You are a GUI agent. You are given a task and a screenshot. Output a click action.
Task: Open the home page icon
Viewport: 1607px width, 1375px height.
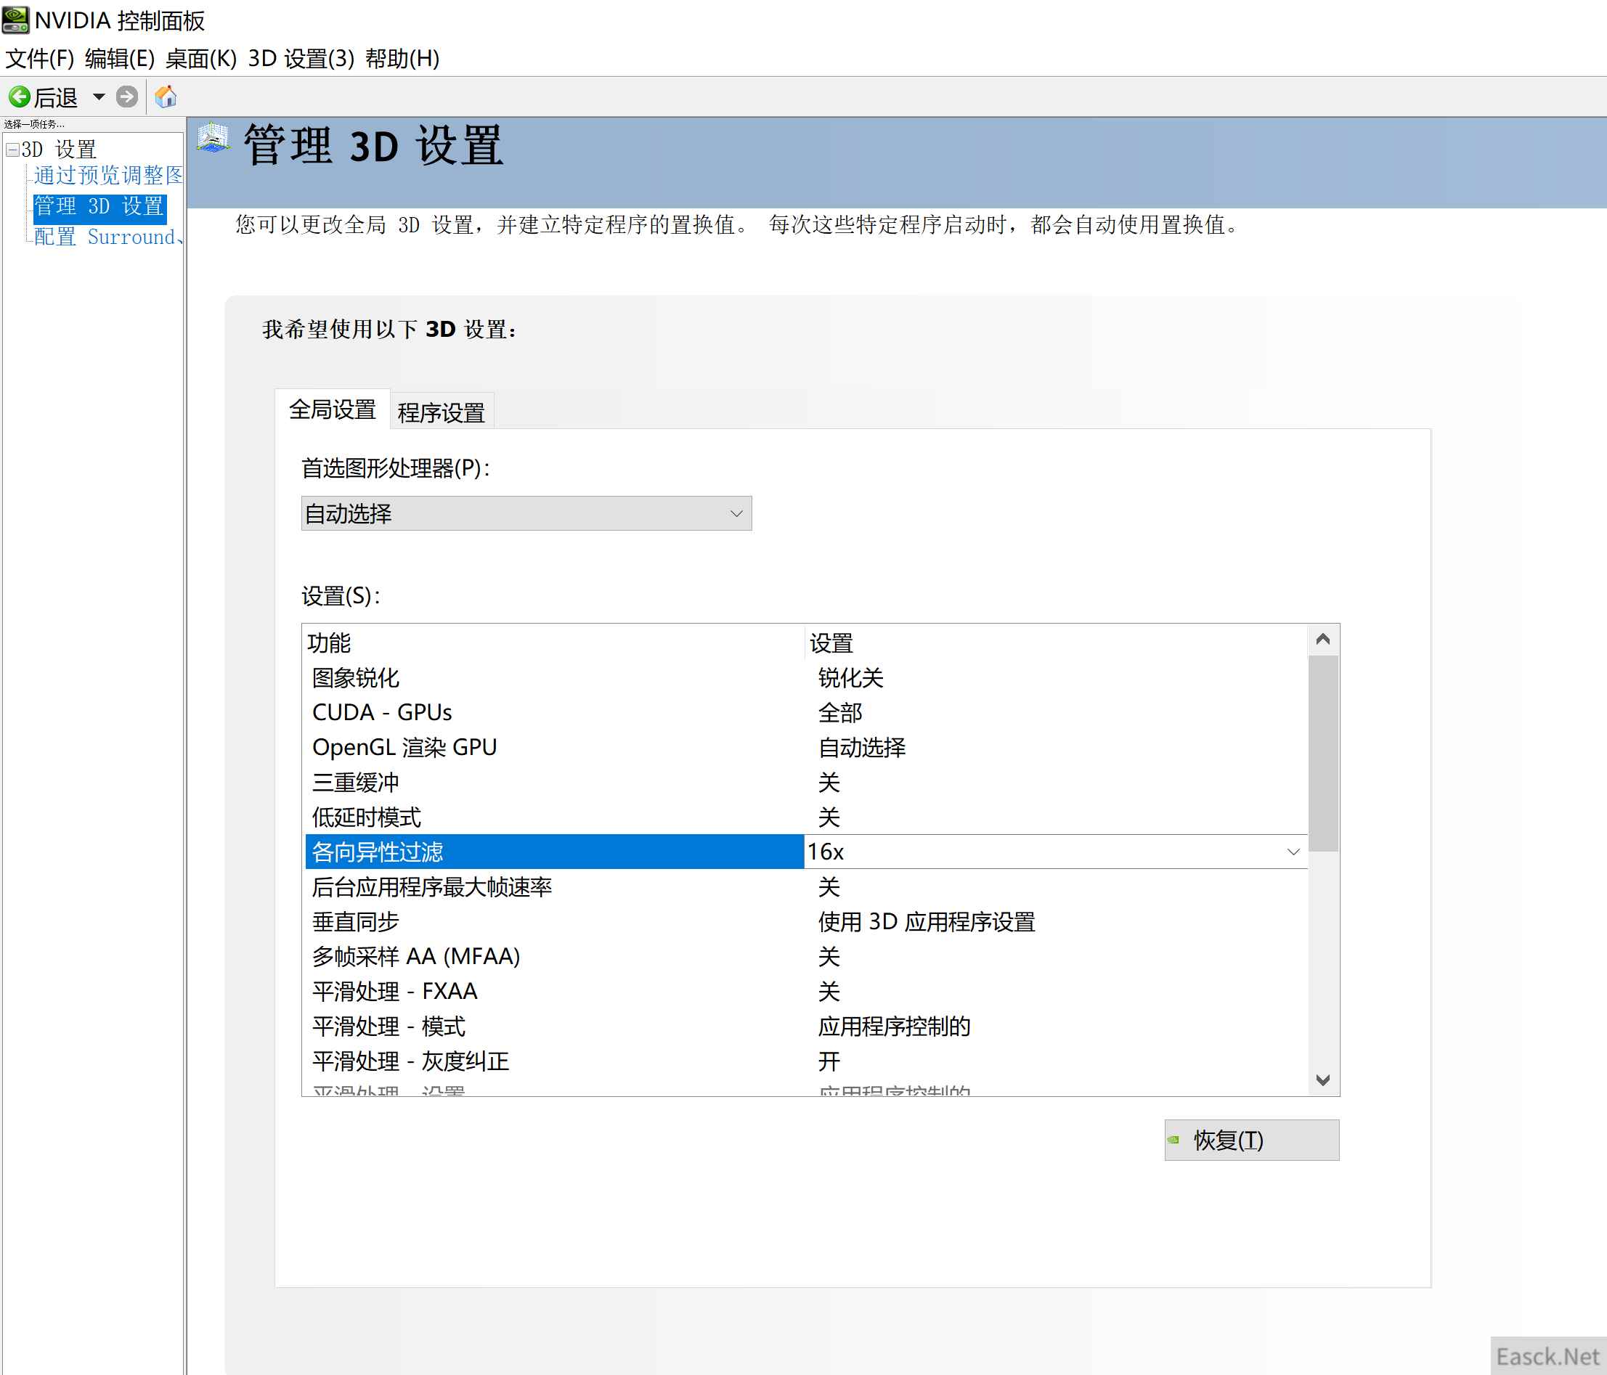click(166, 97)
